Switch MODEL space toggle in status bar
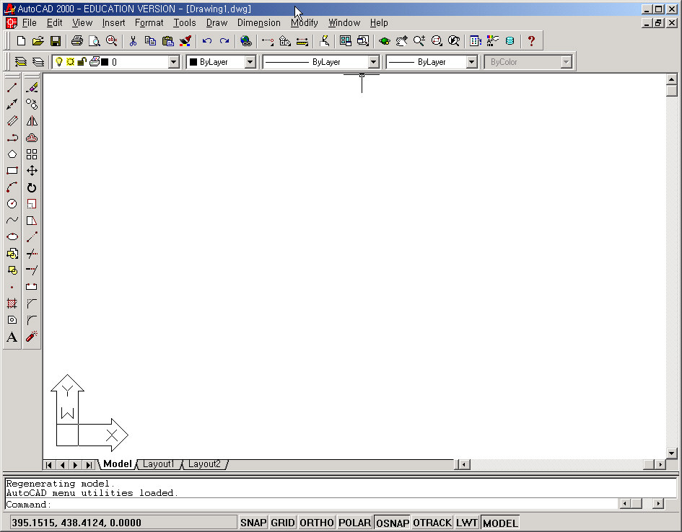Viewport: 682px width, 532px height. (500, 523)
